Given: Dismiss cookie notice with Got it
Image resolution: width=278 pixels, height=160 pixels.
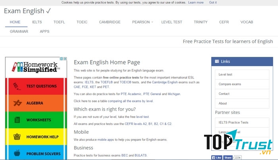Looking at the screenshot, I should click(x=213, y=2).
